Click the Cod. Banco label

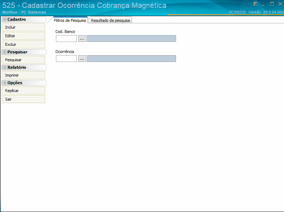point(65,32)
